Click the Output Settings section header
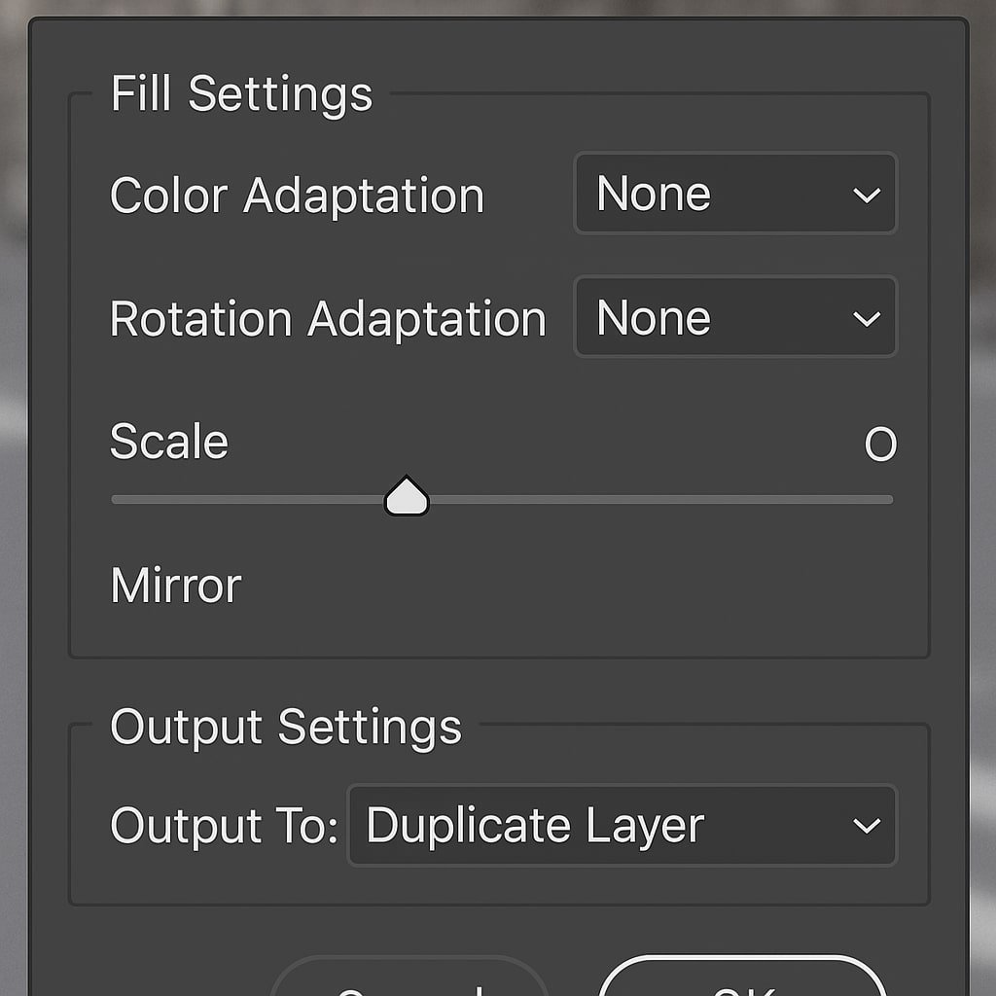This screenshot has width=996, height=996. [286, 727]
